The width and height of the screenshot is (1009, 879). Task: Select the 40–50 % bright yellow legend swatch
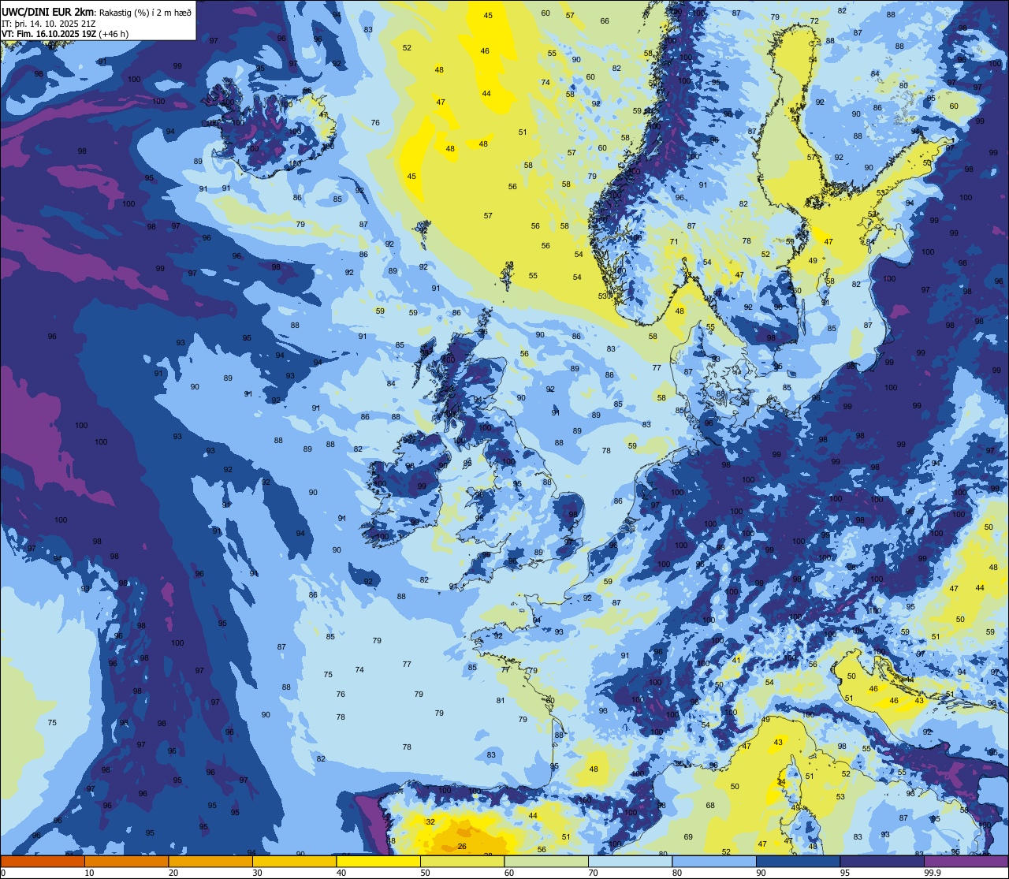coord(378,861)
